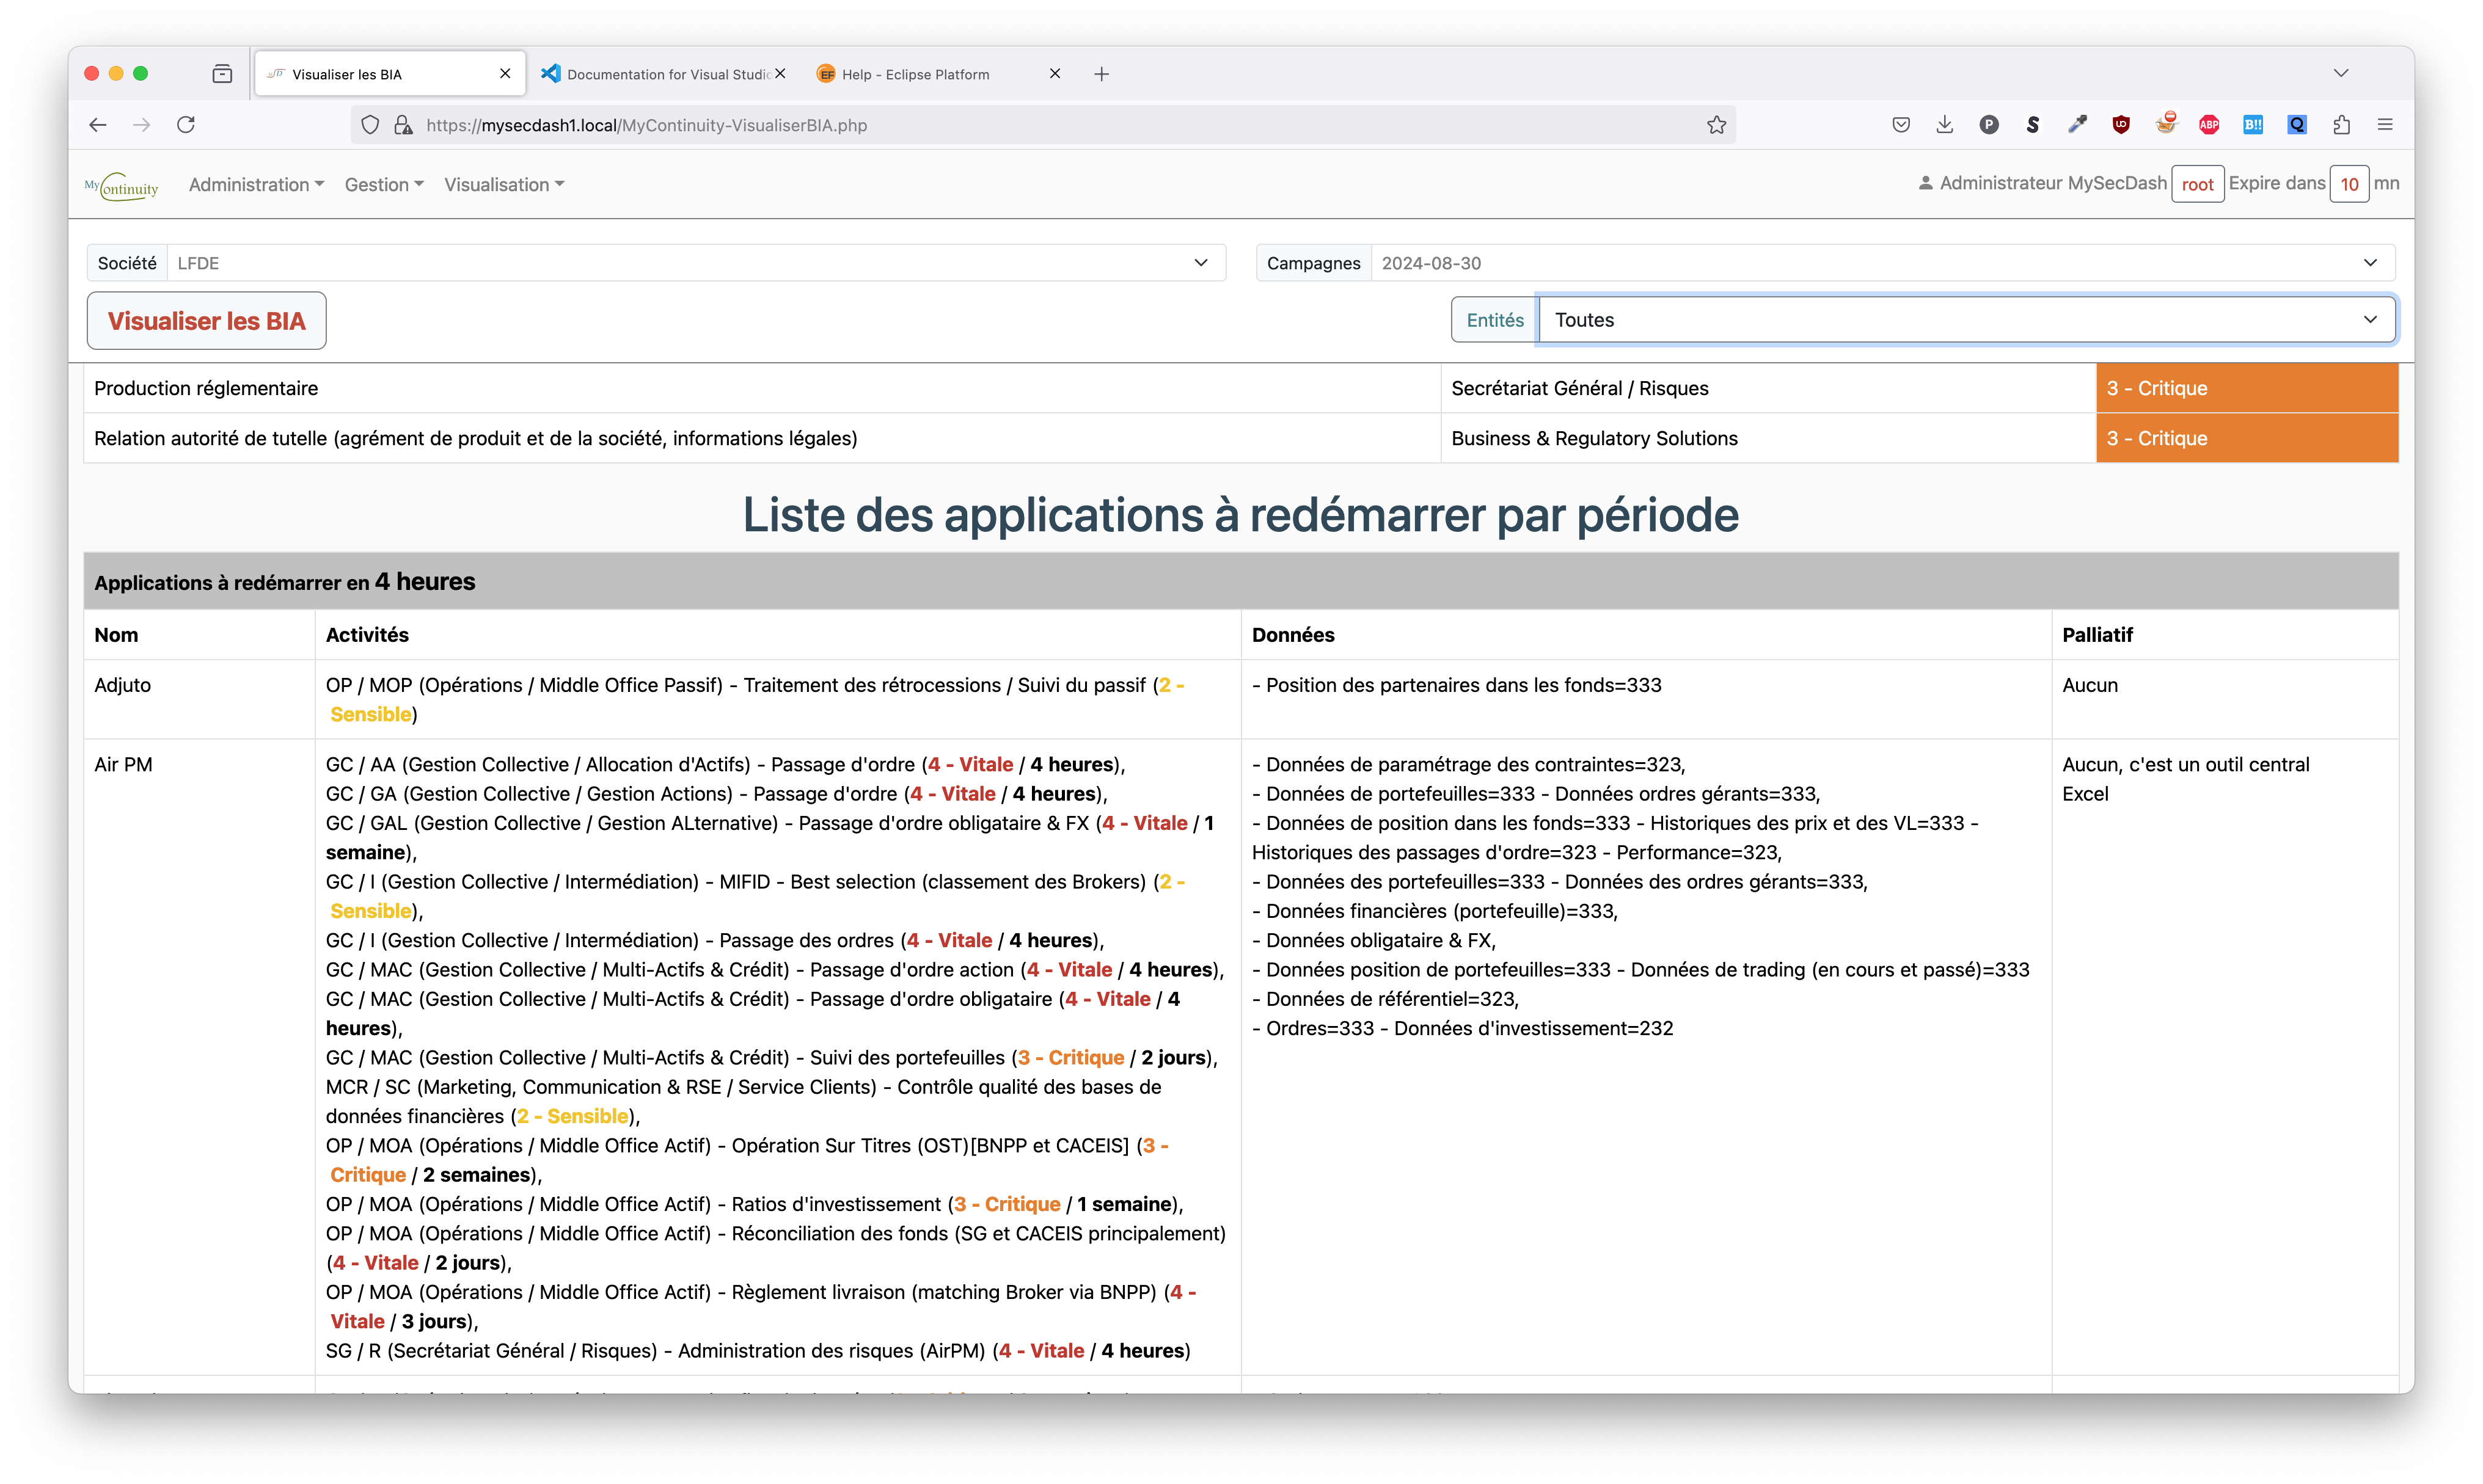Go forward to the next page
2483x1484 pixels.
pos(142,125)
